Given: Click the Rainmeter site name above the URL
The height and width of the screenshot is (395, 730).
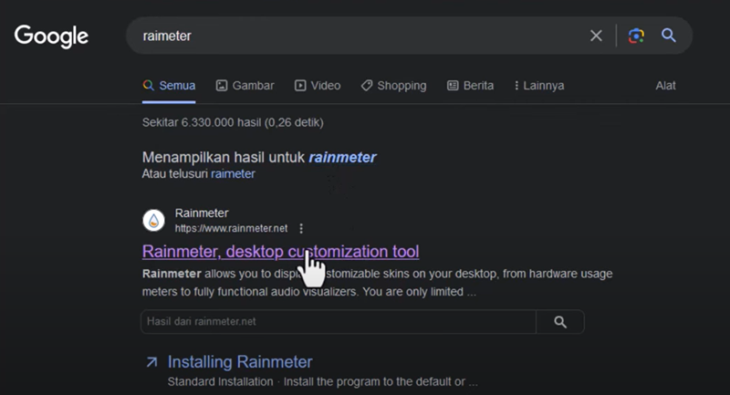Looking at the screenshot, I should (202, 213).
